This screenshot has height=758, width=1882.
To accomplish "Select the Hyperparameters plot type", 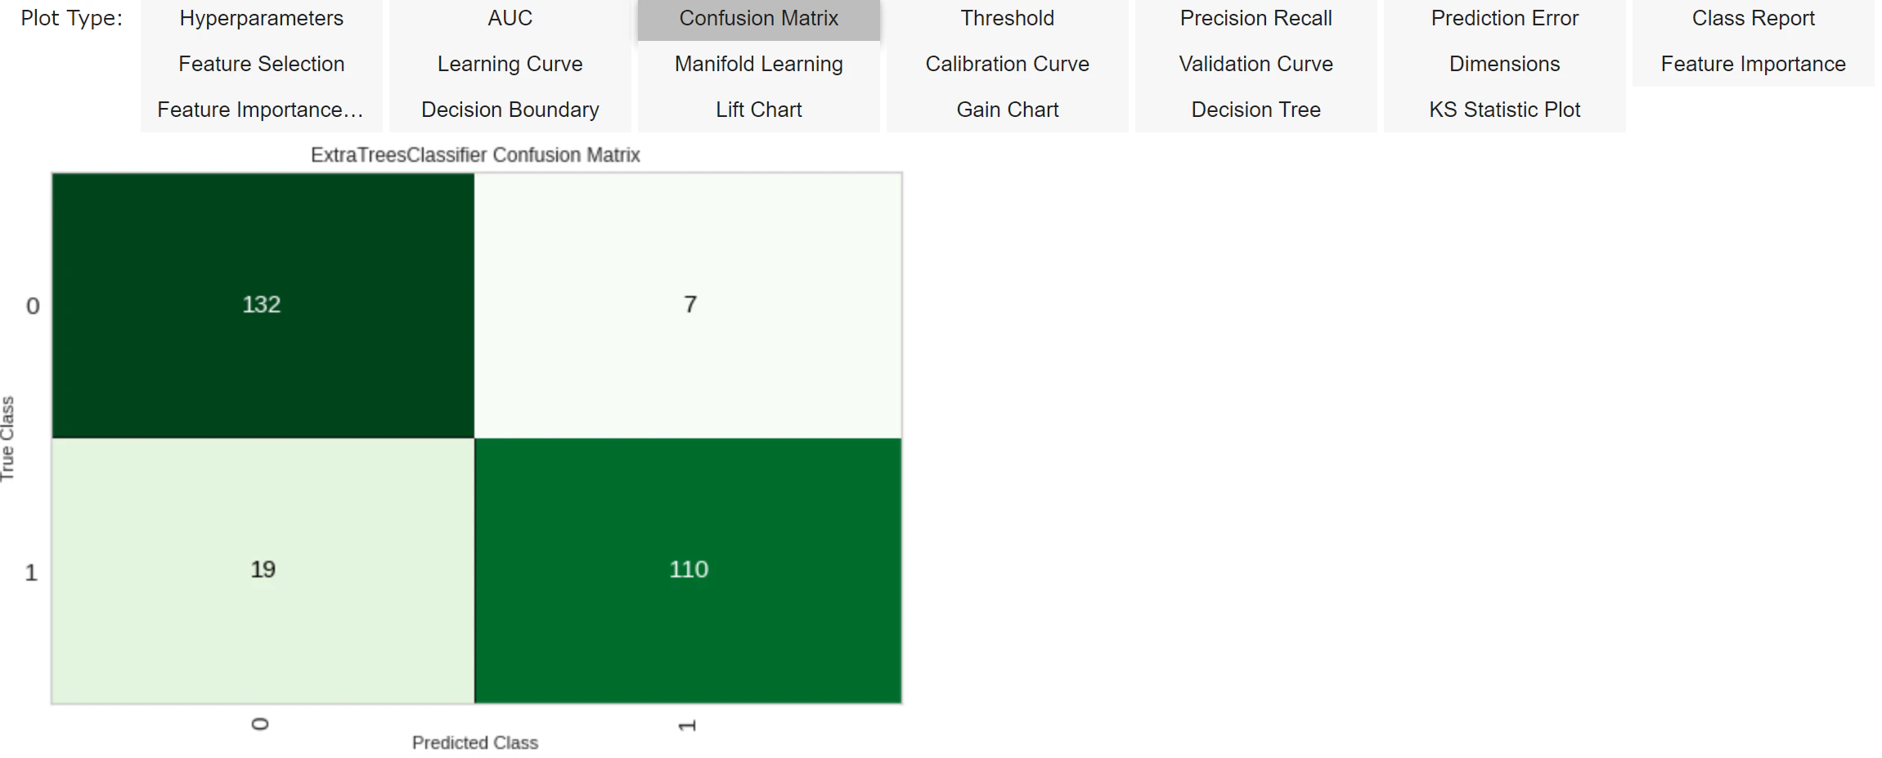I will [262, 19].
